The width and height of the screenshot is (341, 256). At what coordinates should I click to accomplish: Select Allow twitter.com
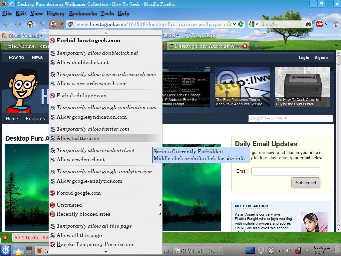click(106, 138)
